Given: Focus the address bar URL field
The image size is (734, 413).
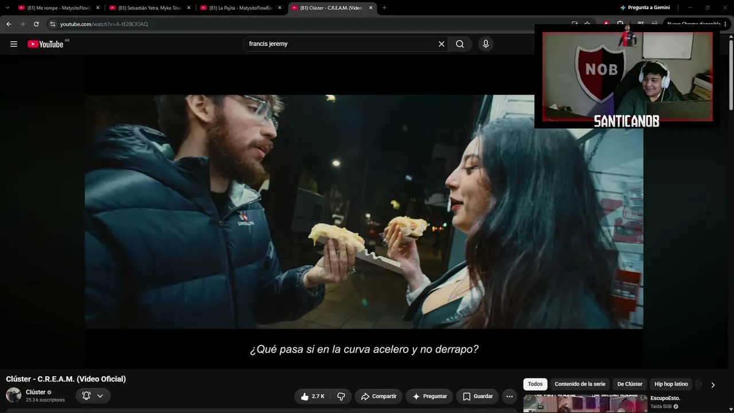Looking at the screenshot, I should [310, 24].
